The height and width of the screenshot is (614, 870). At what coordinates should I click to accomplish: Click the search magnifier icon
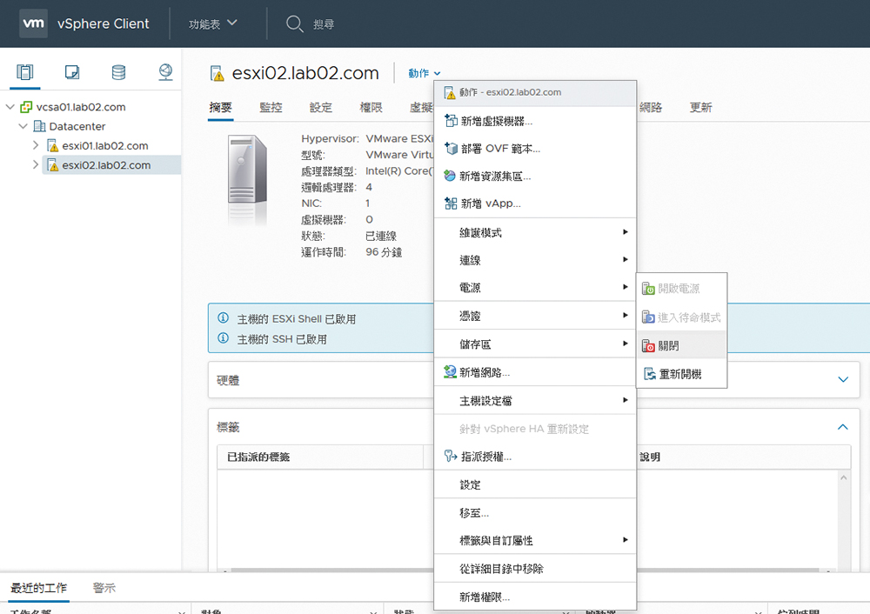[x=294, y=23]
